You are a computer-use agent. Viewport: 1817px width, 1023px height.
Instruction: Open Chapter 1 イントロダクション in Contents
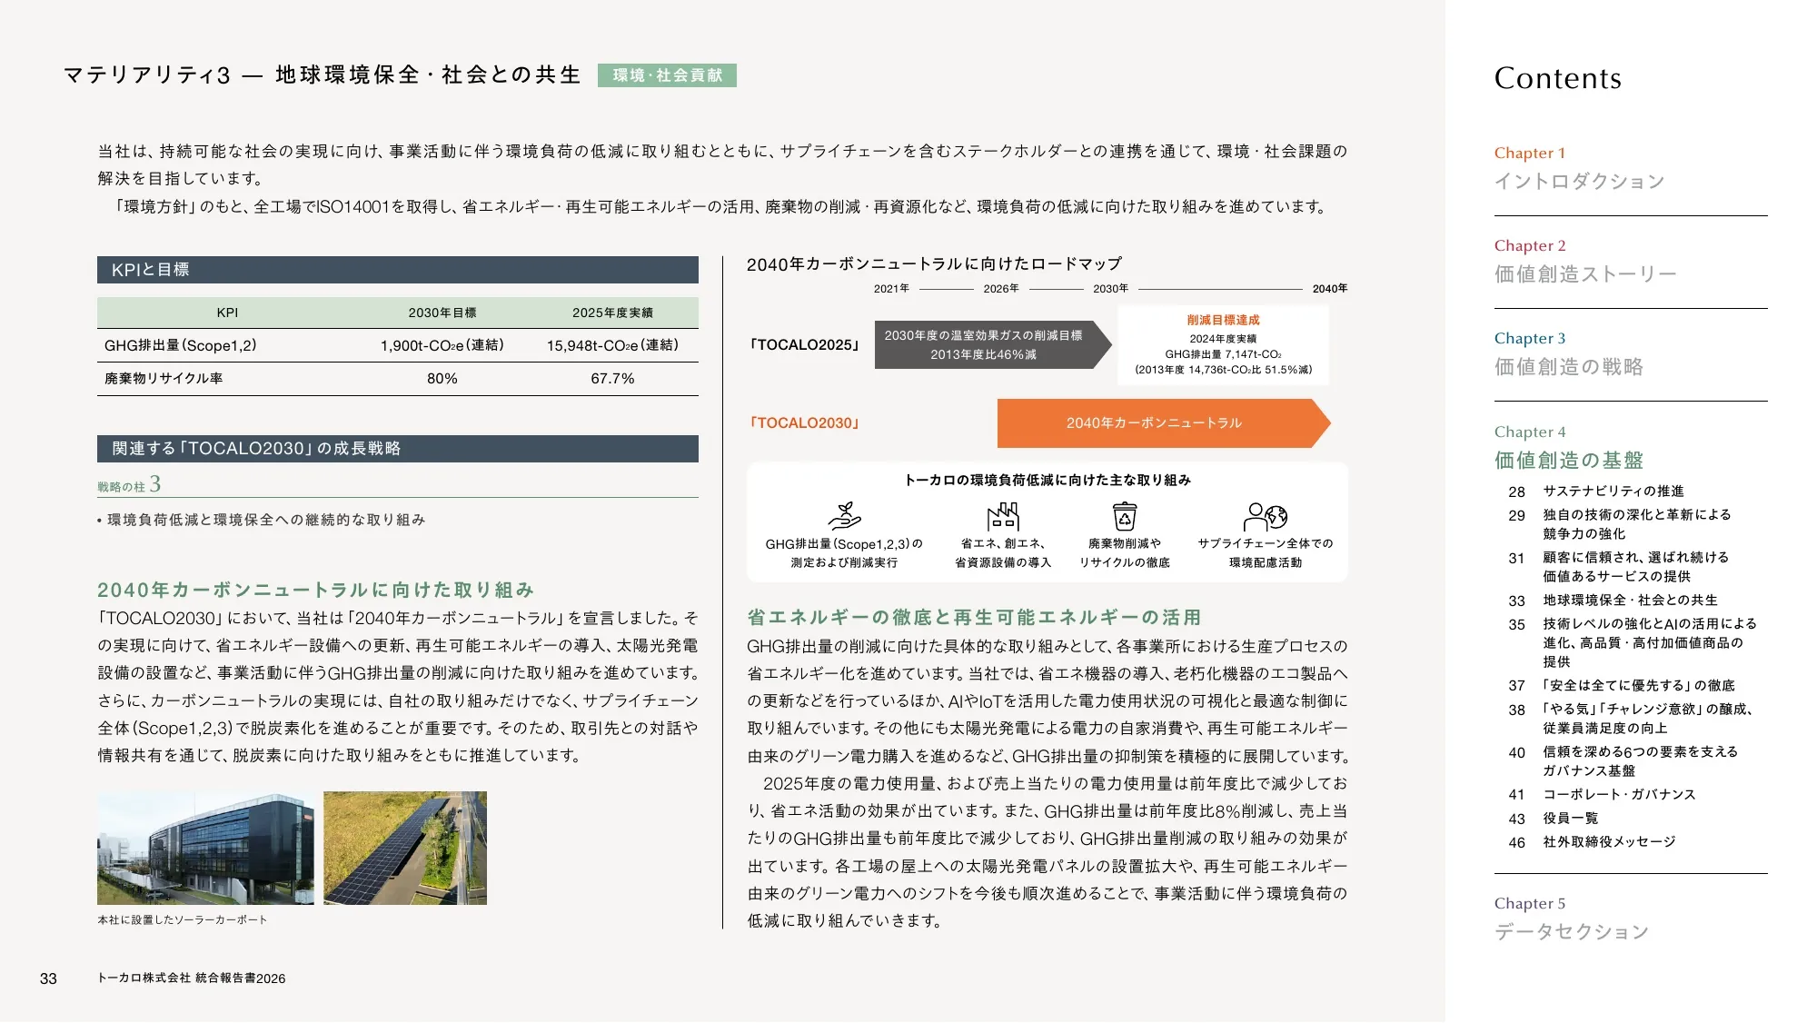(x=1579, y=168)
